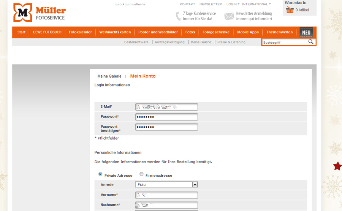342x211 pixels.
Task: Focus the E-Mail input field
Action: [x=166, y=107]
